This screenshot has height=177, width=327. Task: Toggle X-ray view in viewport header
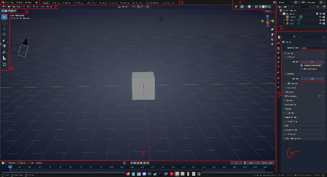point(256,7)
